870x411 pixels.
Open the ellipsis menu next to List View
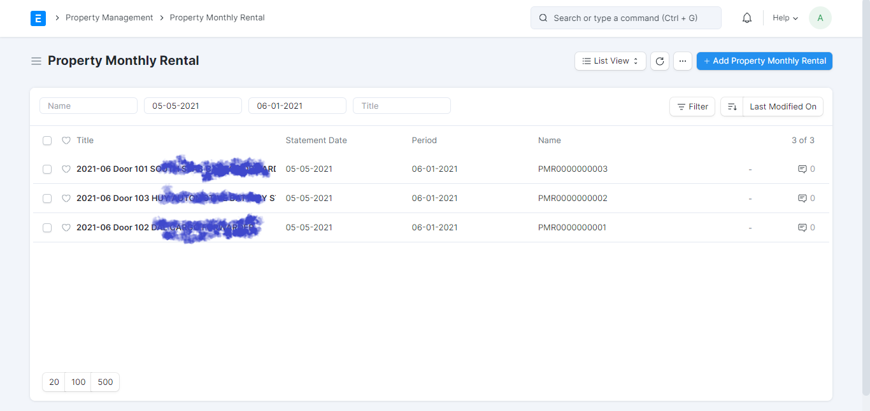click(682, 61)
